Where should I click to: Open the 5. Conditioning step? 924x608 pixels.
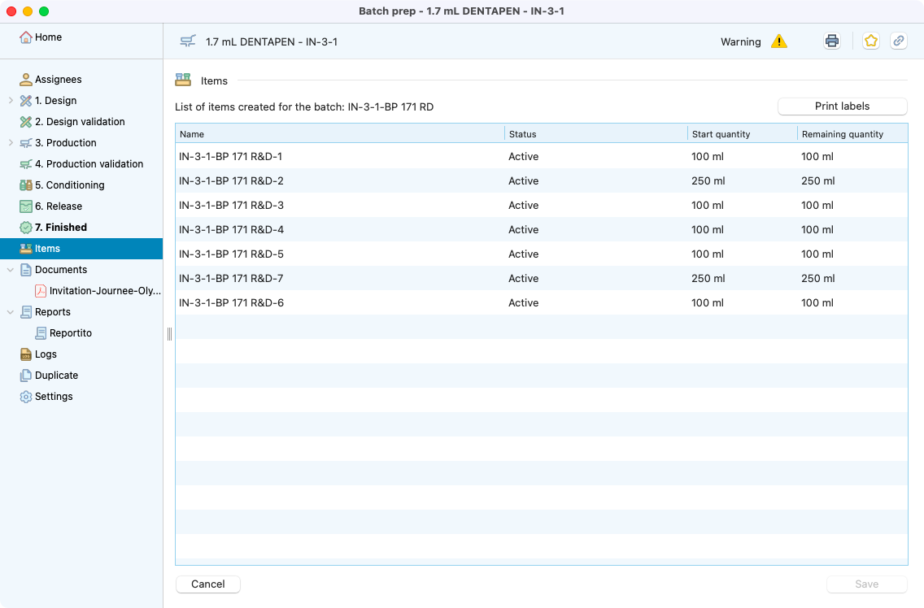(x=69, y=185)
